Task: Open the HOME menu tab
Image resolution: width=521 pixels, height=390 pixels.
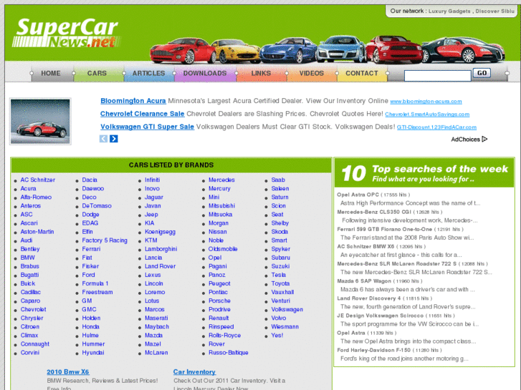Action: pos(51,73)
